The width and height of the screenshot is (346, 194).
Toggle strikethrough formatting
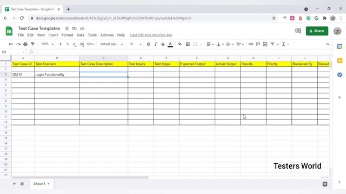163,44
